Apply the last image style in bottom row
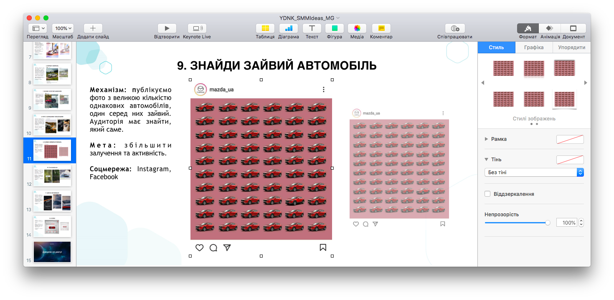 coord(565,100)
